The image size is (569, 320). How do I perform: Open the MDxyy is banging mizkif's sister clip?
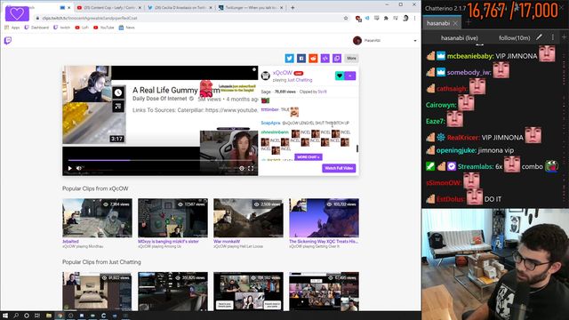pyautogui.click(x=172, y=218)
